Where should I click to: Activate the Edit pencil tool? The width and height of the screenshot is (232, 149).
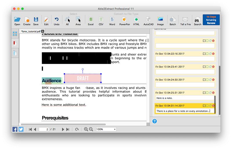[x=46, y=21]
